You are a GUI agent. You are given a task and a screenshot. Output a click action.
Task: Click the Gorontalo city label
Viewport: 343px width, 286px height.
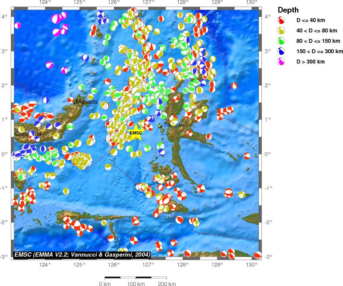pyautogui.click(x=28, y=134)
